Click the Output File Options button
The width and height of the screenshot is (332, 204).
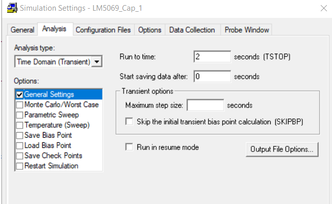[x=282, y=149]
